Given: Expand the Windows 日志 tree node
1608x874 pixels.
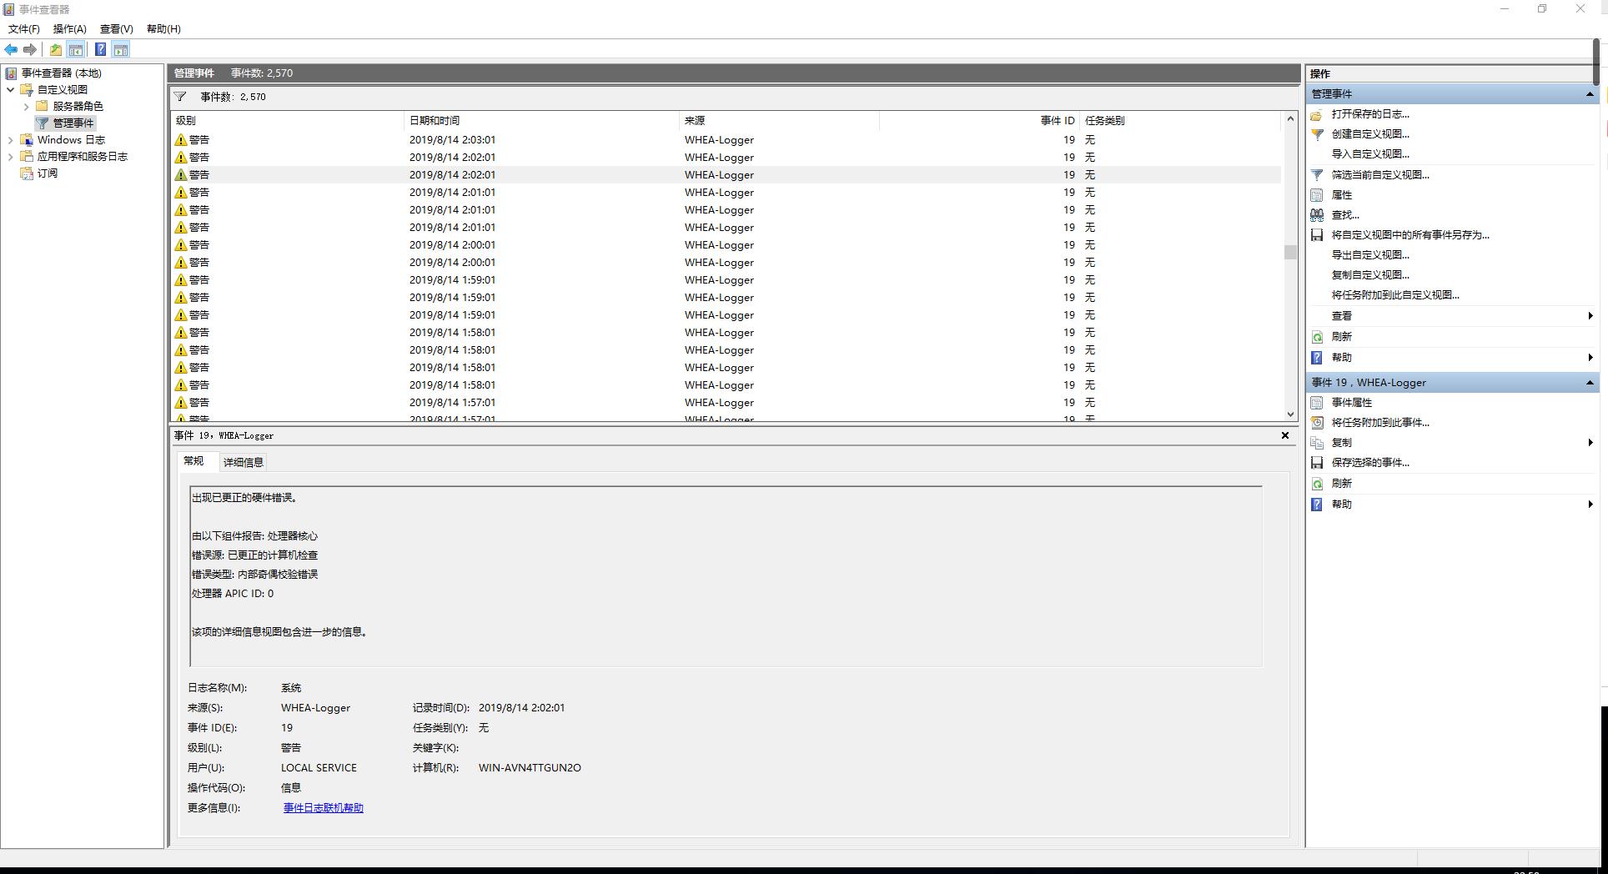Looking at the screenshot, I should tap(10, 140).
